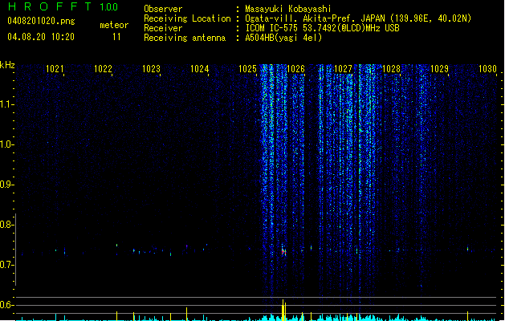
Task: Click the 1028 time axis marker
Action: [x=391, y=69]
